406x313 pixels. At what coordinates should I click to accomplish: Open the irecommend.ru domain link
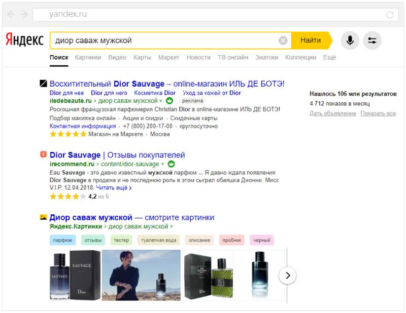click(x=72, y=164)
